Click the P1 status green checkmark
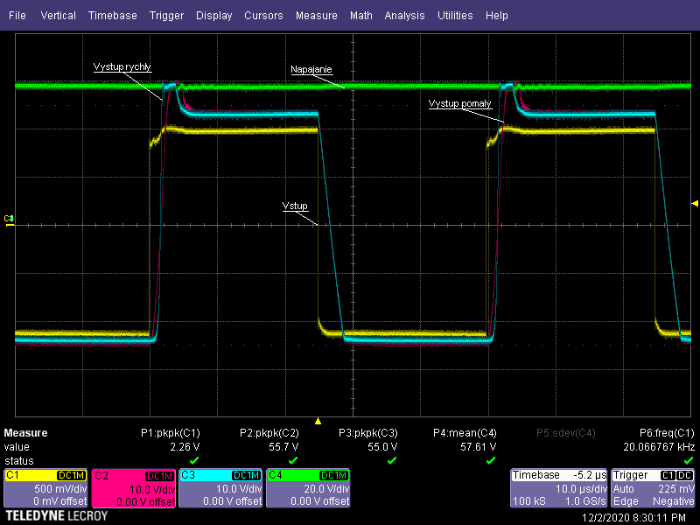 click(x=194, y=460)
